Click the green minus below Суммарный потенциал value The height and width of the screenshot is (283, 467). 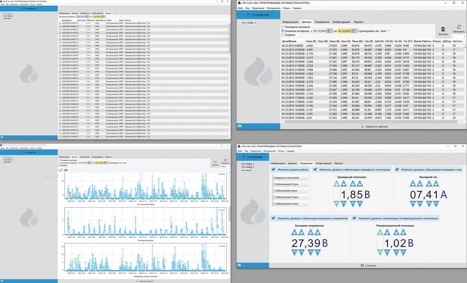click(x=337, y=204)
